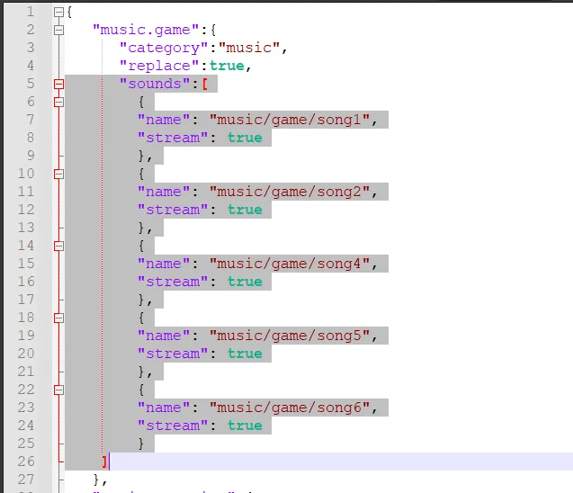This screenshot has width=573, height=493.
Task: Click line number 3 in the margin
Action: tap(30, 48)
